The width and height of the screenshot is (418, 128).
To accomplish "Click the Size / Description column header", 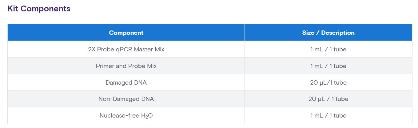I will click(x=328, y=33).
